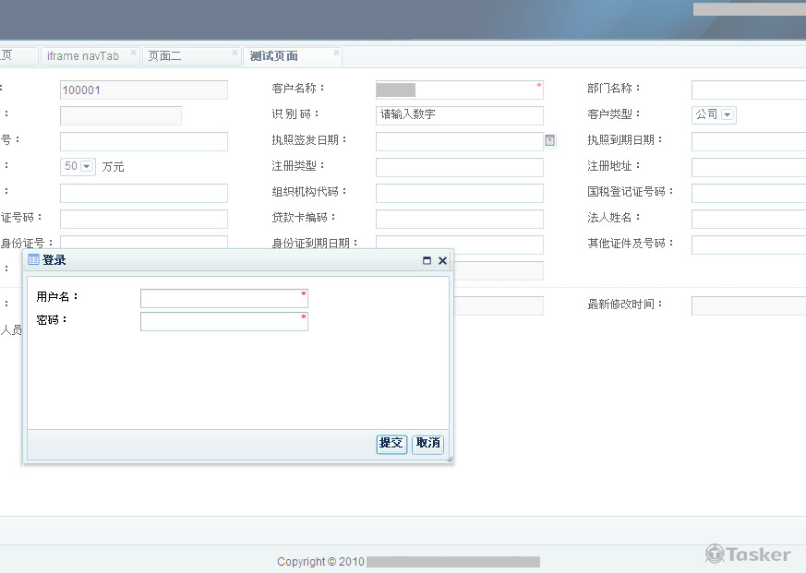Image resolution: width=806 pixels, height=573 pixels.
Task: Maximize the 登录 dialog window
Action: pyautogui.click(x=427, y=259)
